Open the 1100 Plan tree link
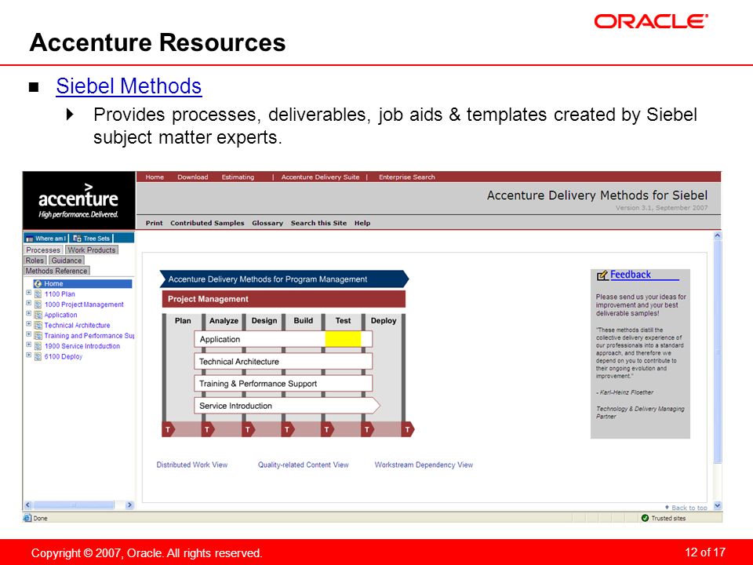This screenshot has width=753, height=565. coord(60,294)
